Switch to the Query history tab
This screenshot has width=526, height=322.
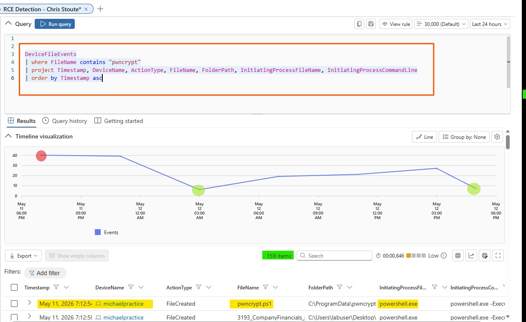pyautogui.click(x=65, y=121)
